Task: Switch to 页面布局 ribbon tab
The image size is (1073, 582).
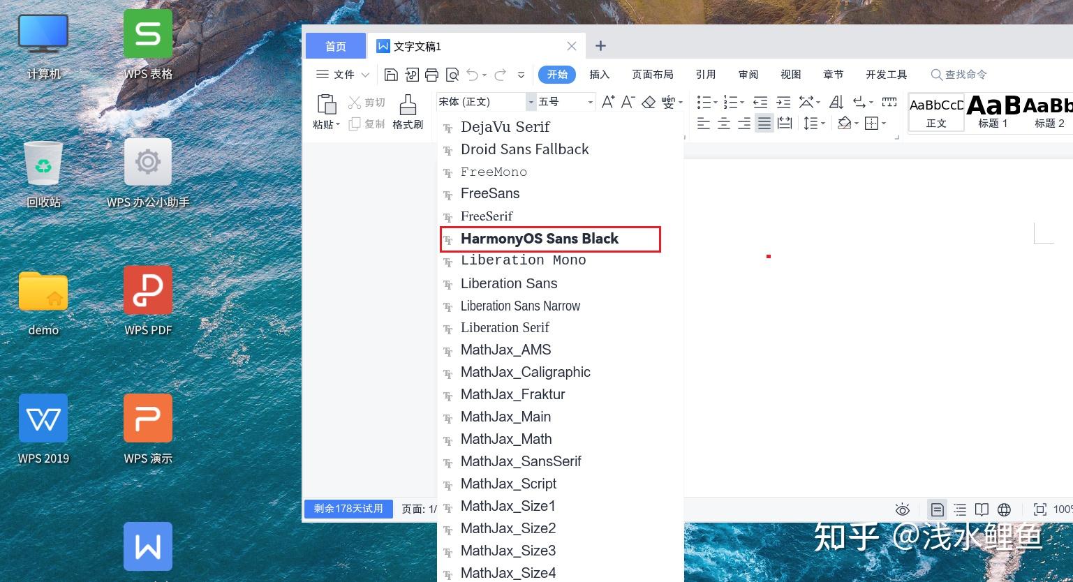Action: (x=653, y=75)
